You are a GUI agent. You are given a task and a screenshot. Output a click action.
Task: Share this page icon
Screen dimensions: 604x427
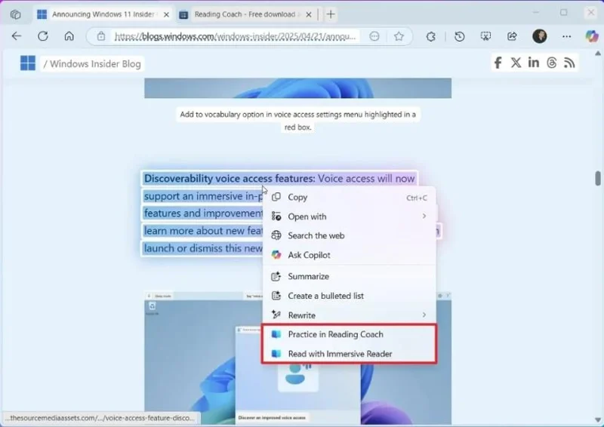pyautogui.click(x=512, y=36)
